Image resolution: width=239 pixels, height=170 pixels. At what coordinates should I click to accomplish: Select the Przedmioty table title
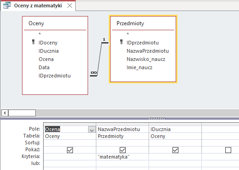130,23
